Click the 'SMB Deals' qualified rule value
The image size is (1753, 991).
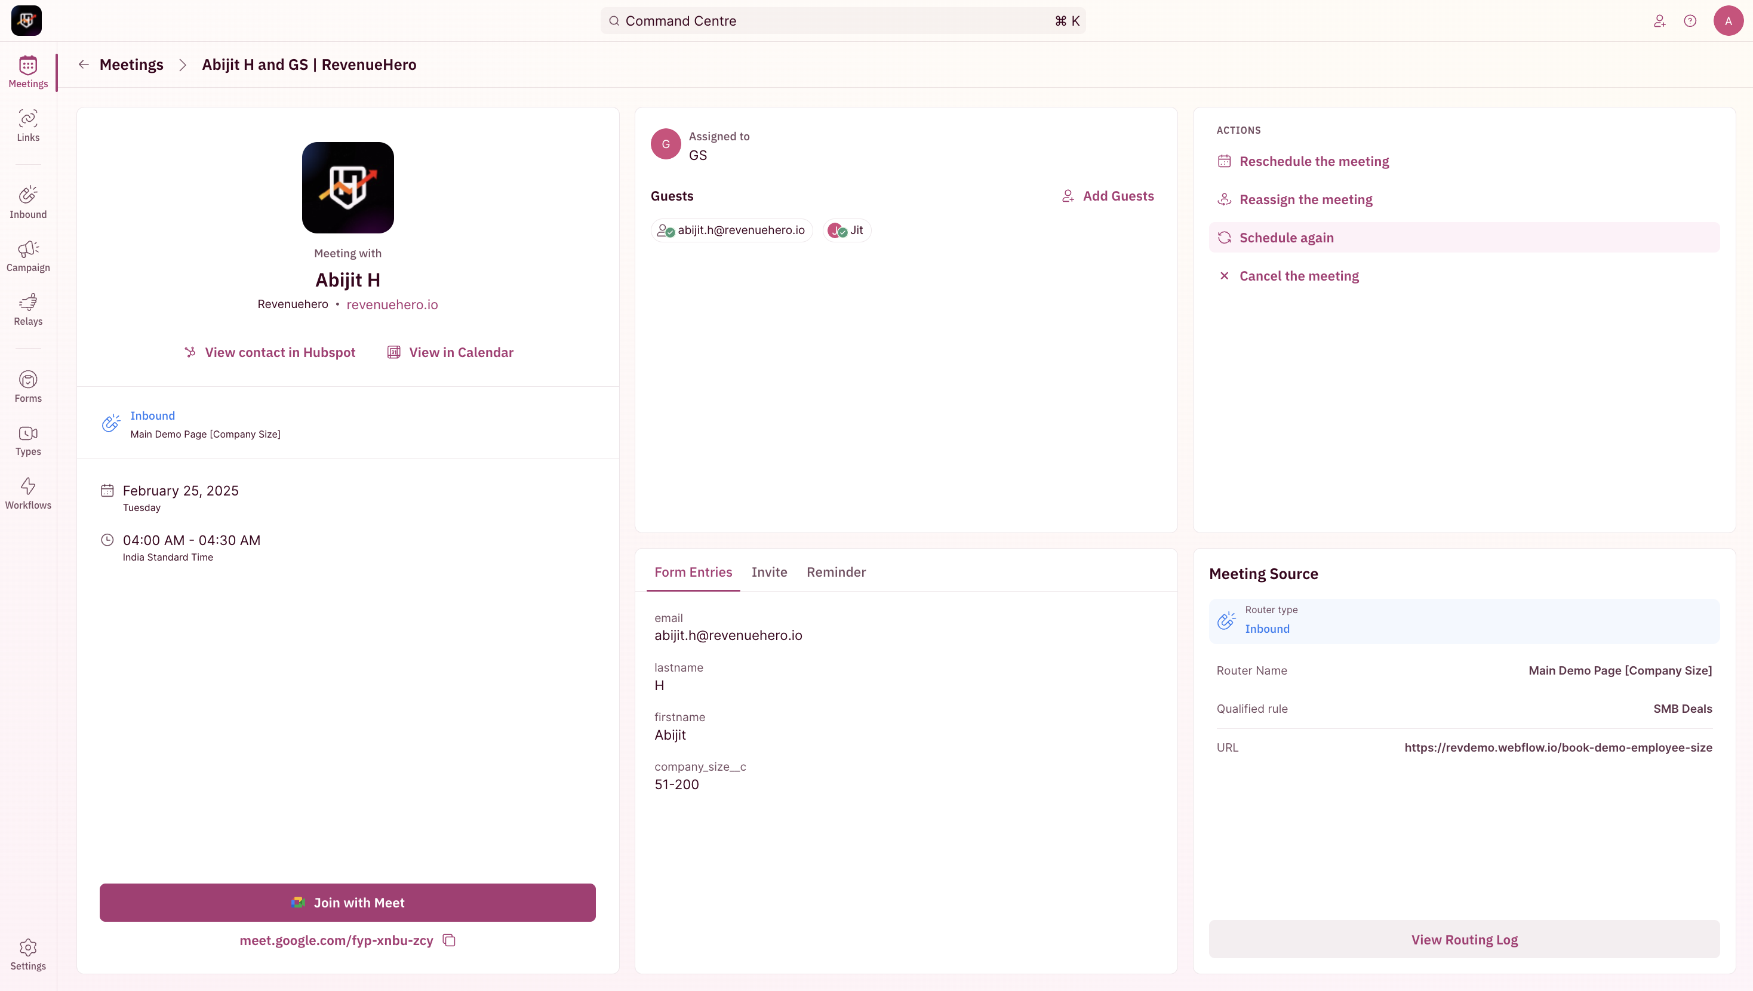click(x=1682, y=709)
